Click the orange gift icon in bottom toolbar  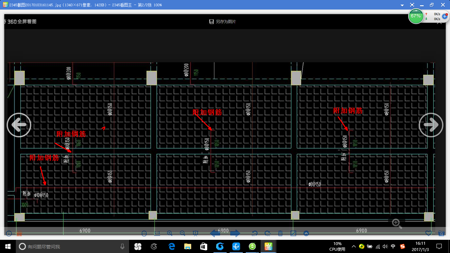click(x=19, y=234)
